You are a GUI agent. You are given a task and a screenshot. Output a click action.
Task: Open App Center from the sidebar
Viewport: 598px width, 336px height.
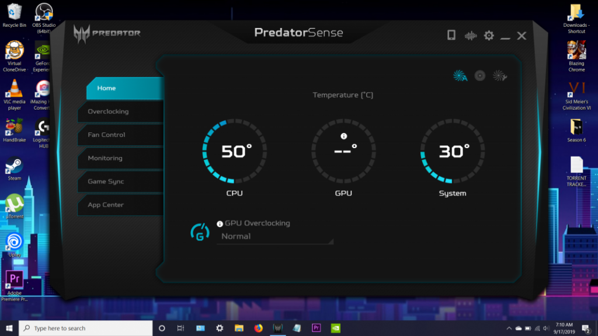pos(106,205)
